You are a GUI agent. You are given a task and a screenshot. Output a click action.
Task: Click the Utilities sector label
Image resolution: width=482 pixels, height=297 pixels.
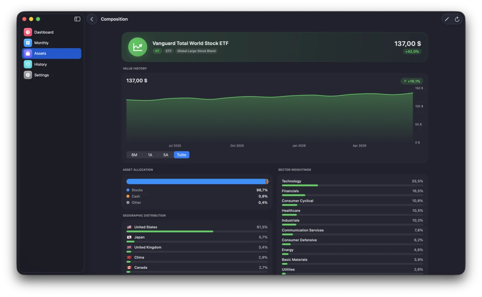click(288, 270)
